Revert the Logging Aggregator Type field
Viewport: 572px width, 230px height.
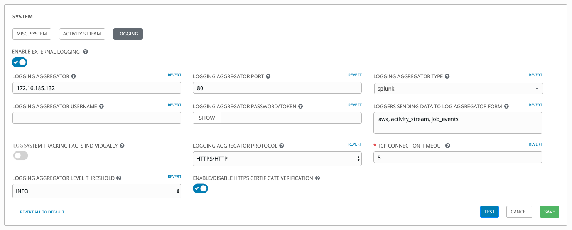(x=535, y=75)
